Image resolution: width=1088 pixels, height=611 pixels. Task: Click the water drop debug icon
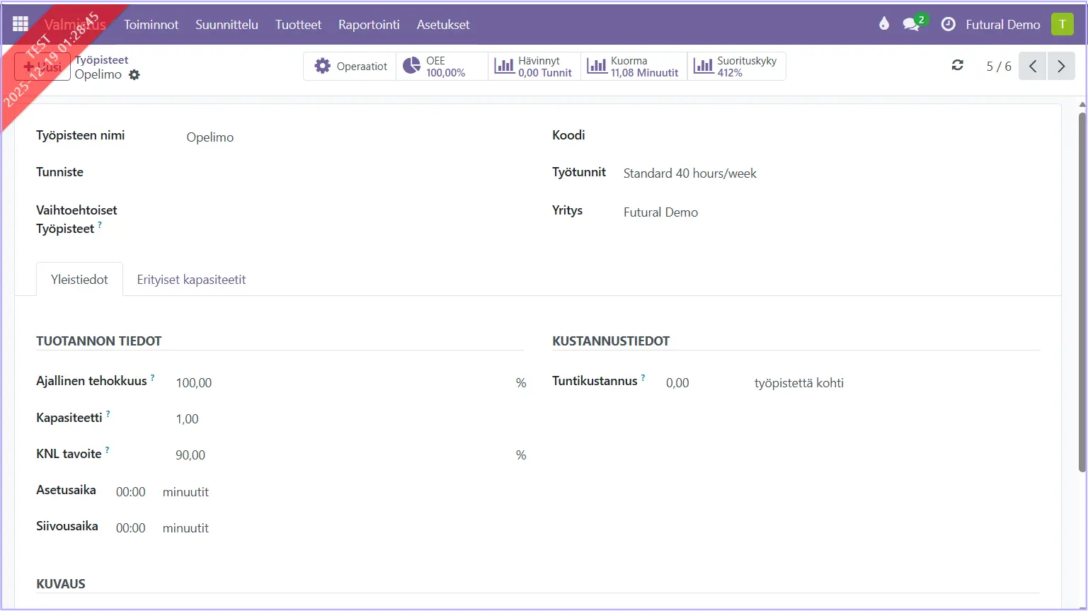click(883, 24)
